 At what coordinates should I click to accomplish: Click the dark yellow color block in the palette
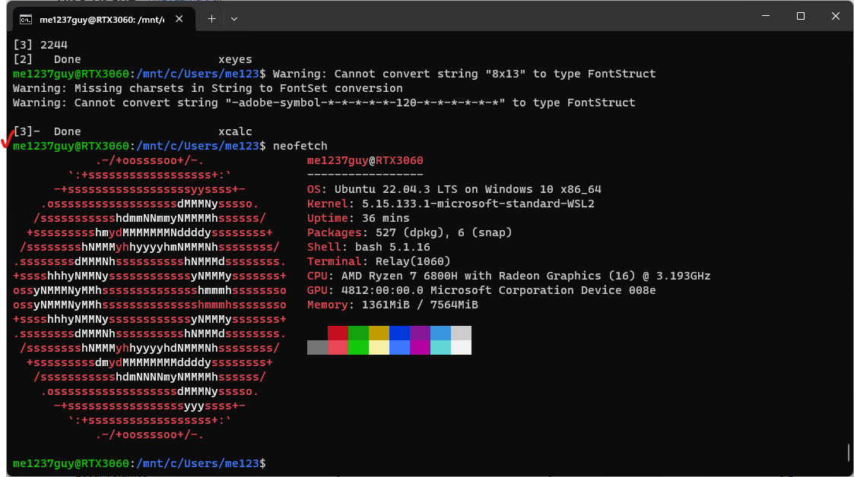tap(379, 333)
